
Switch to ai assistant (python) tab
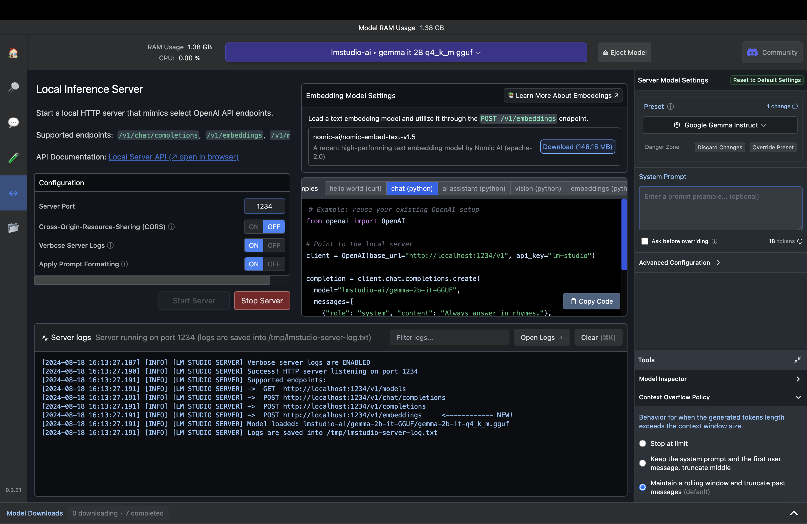click(474, 189)
